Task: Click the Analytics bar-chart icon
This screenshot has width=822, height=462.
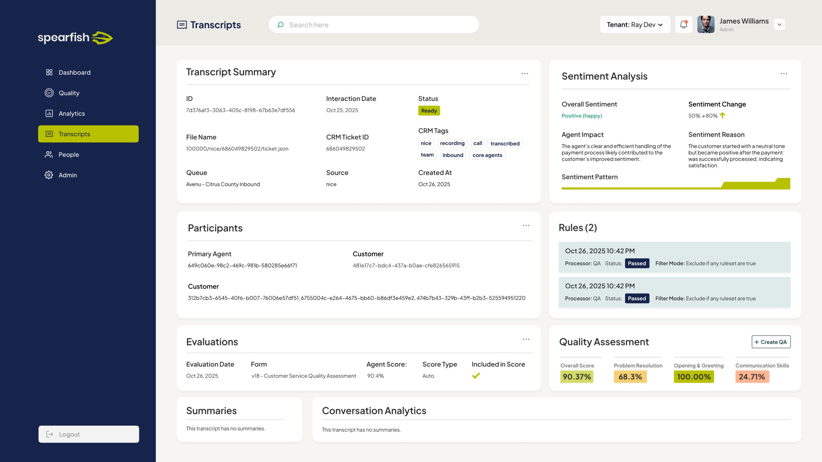Action: coord(49,113)
